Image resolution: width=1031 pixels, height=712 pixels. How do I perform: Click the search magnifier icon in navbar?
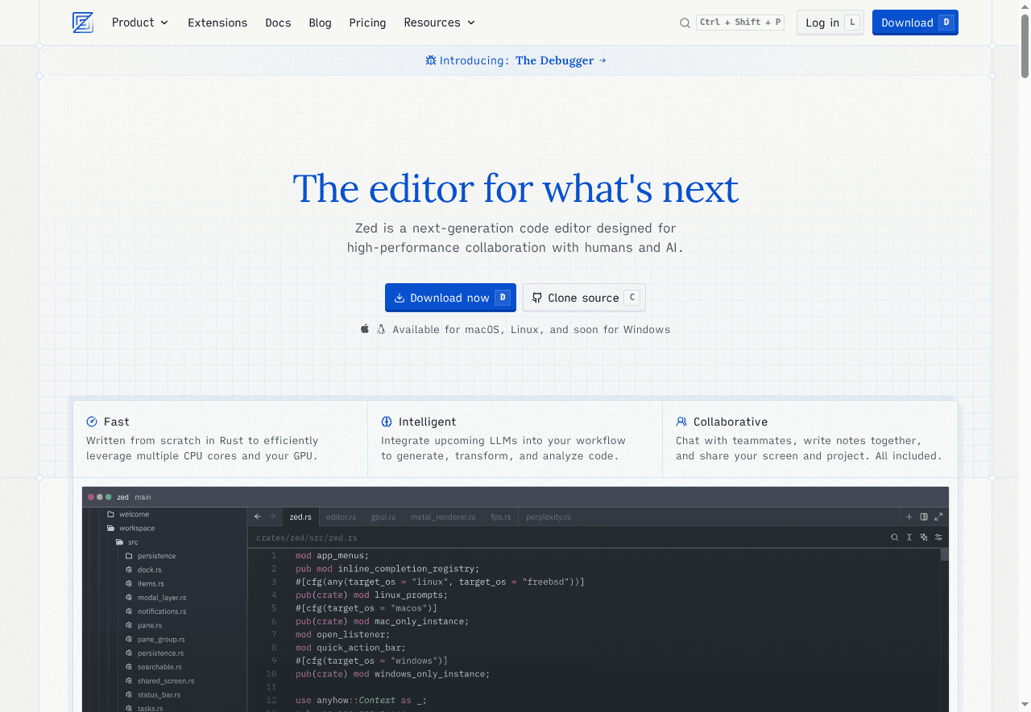[x=685, y=23]
